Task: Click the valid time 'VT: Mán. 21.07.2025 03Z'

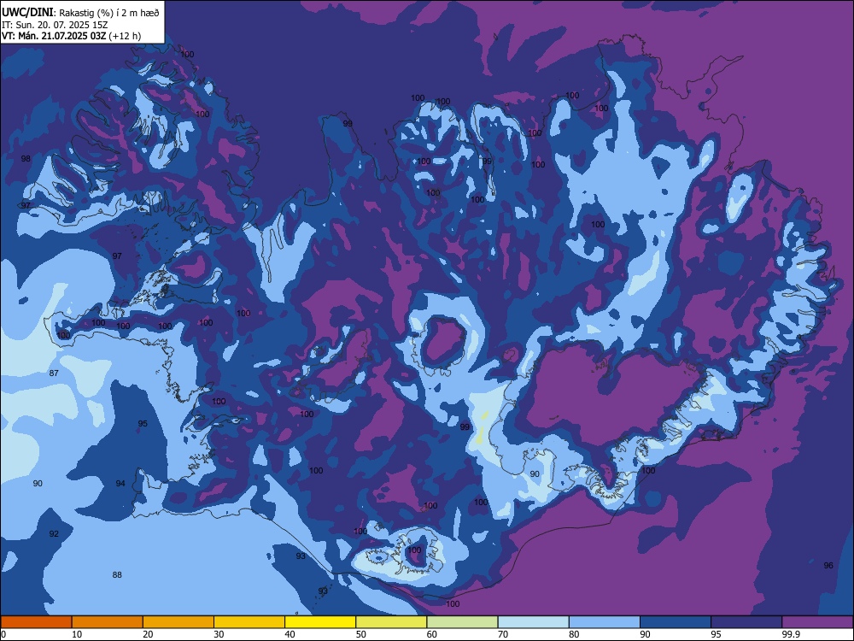Action: [x=54, y=36]
